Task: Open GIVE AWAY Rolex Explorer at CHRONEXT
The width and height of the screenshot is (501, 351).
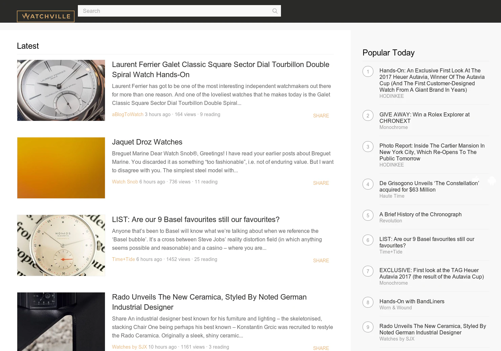Action: tap(424, 118)
